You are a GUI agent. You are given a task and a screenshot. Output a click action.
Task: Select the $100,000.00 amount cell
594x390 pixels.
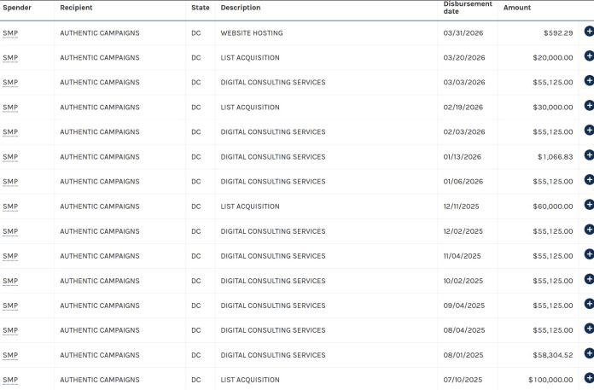point(550,380)
